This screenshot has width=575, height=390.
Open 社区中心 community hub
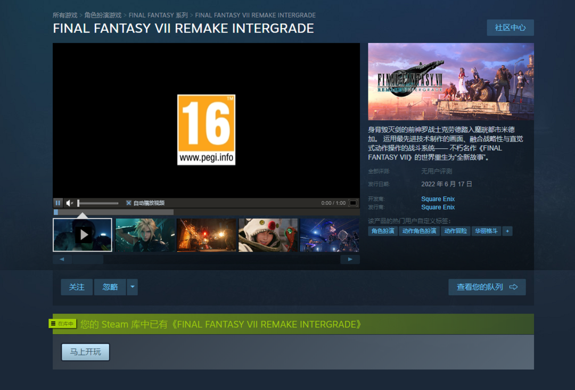(510, 28)
